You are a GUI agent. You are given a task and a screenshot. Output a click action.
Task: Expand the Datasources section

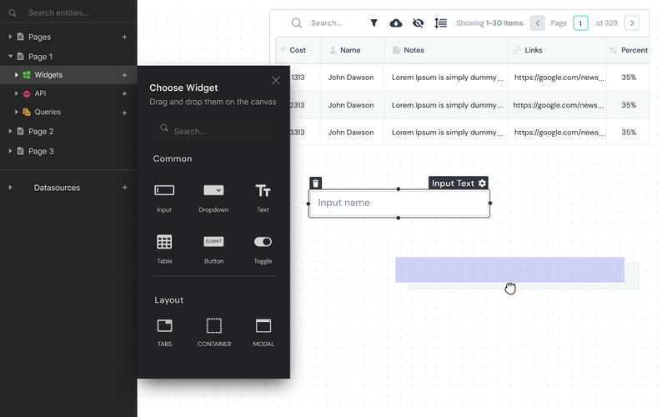click(x=10, y=187)
